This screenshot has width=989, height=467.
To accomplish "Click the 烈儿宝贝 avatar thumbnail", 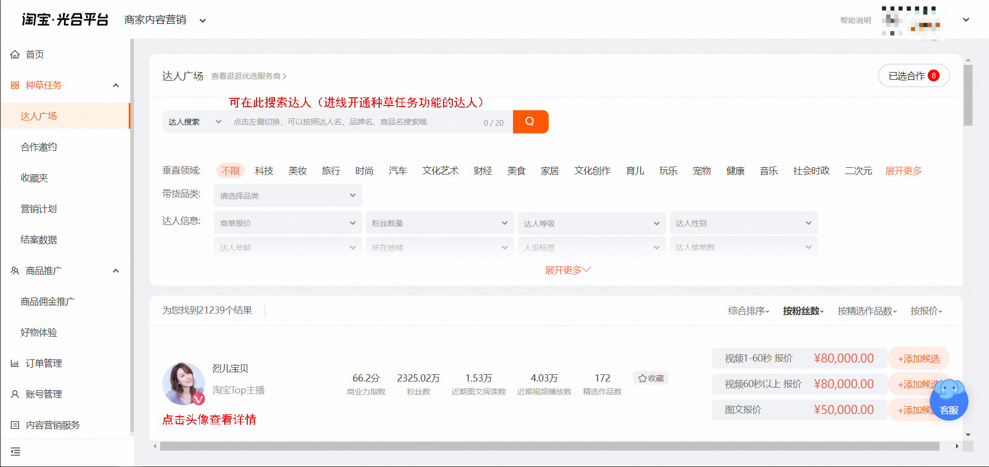I will coord(184,384).
